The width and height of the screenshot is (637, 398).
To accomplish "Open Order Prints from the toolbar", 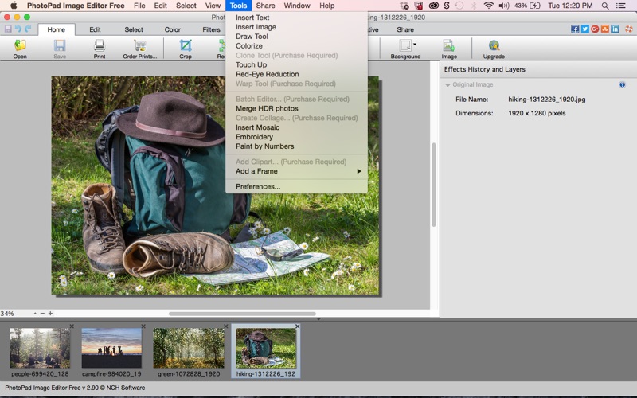I will click(x=139, y=47).
